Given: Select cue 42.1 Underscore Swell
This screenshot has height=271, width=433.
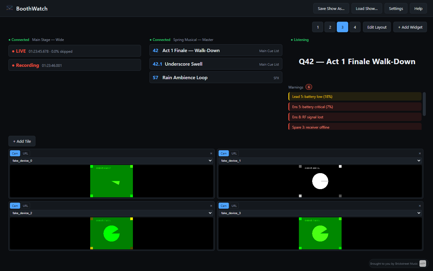Looking at the screenshot, I should click(x=216, y=64).
